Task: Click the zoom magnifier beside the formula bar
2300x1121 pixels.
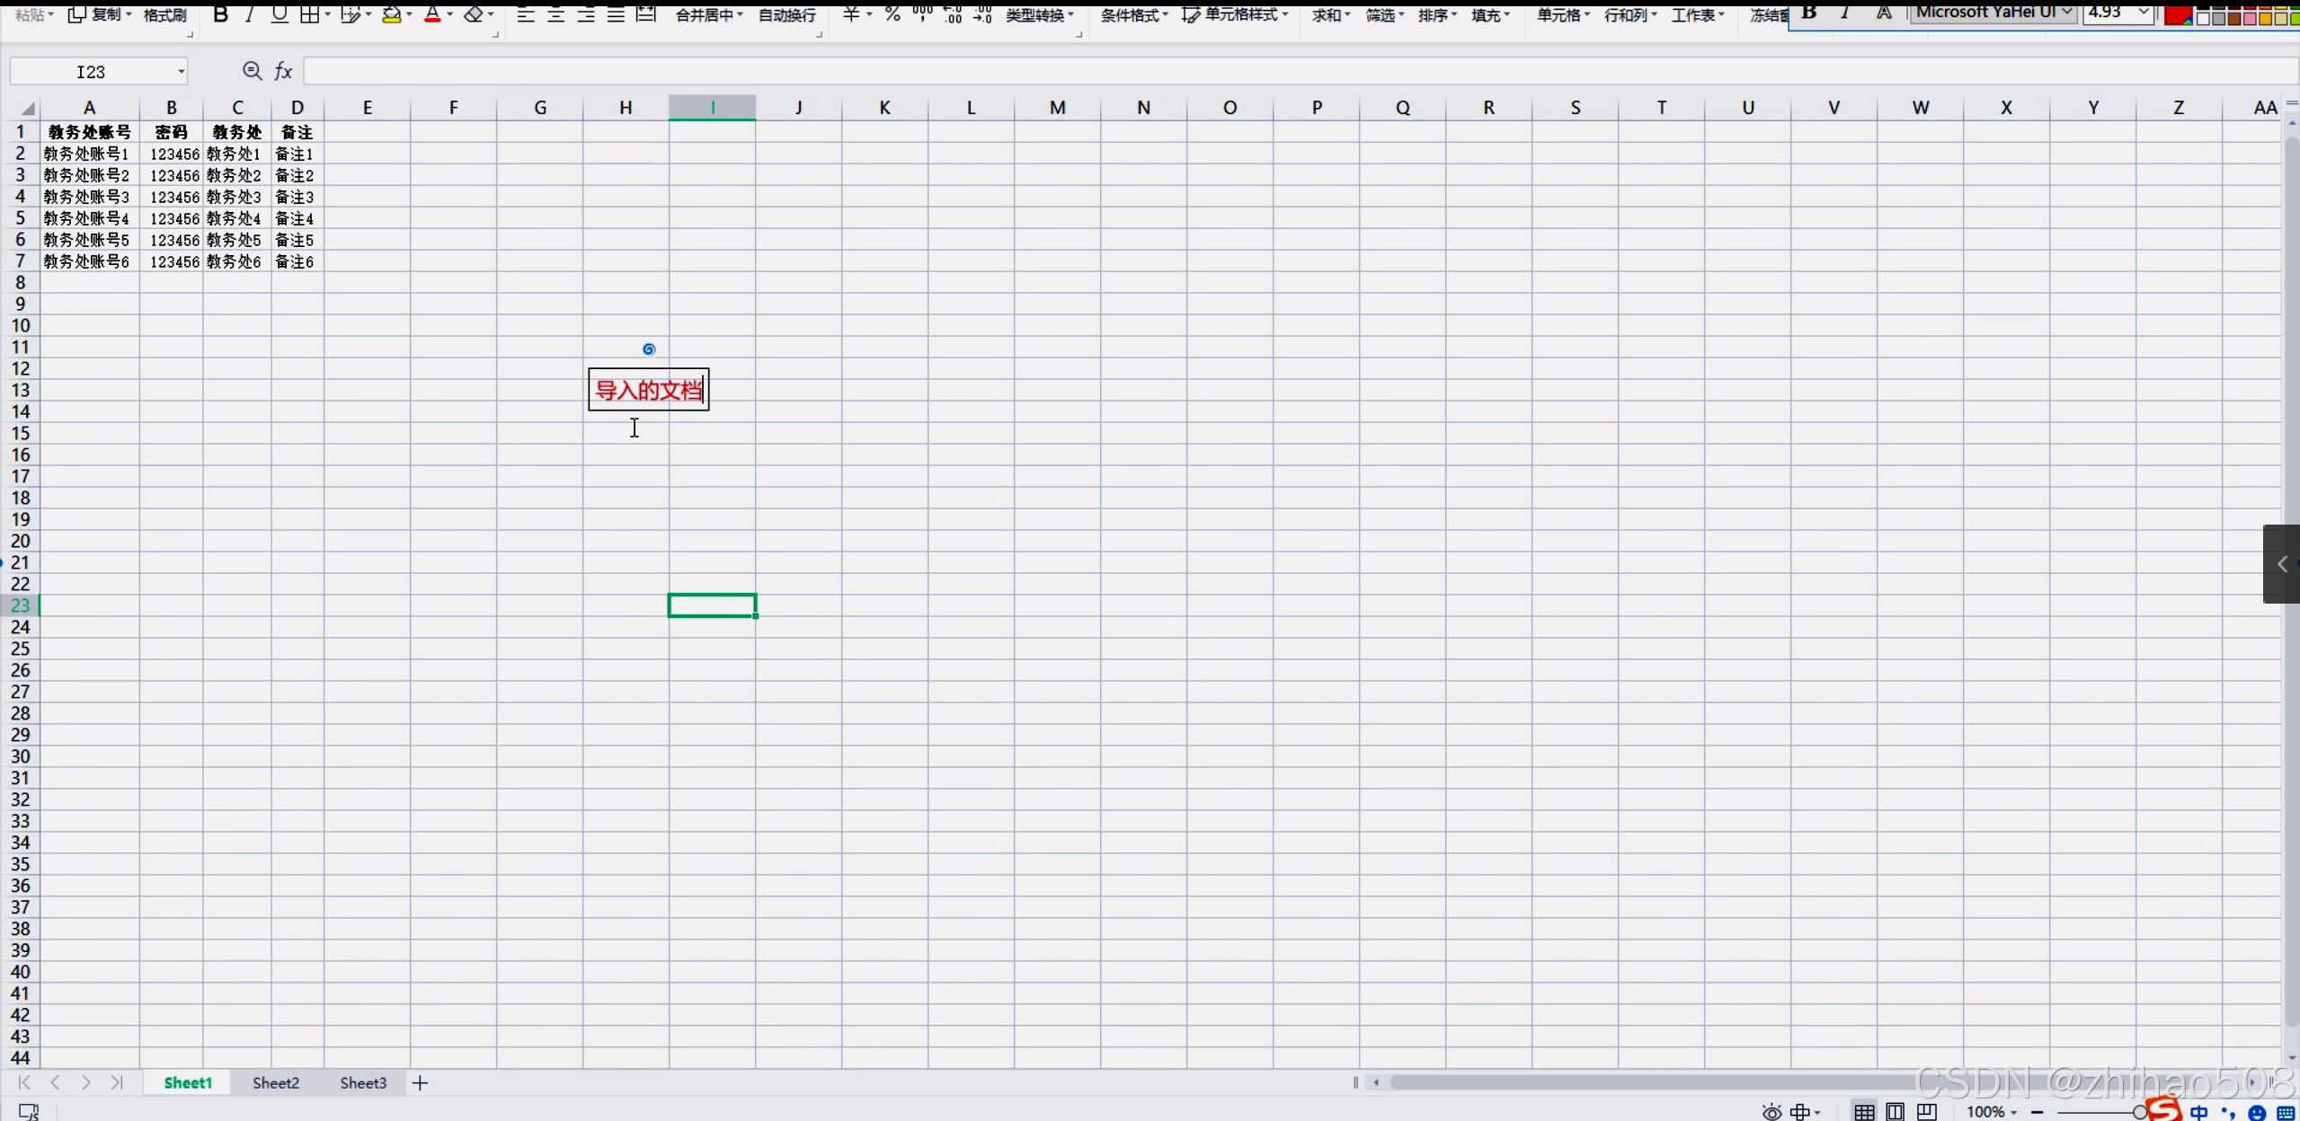Action: [x=252, y=71]
